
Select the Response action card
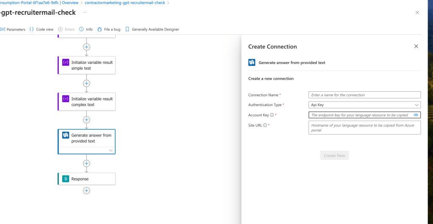[x=86, y=179]
